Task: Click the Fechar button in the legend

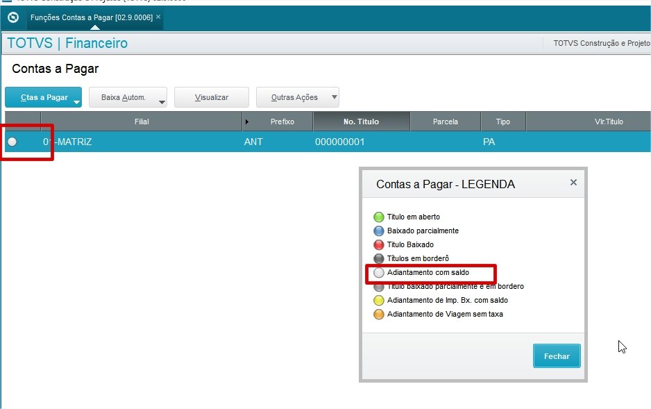Action: pos(557,356)
